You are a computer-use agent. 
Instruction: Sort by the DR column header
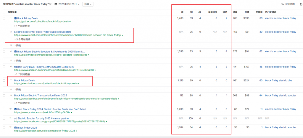191,12
